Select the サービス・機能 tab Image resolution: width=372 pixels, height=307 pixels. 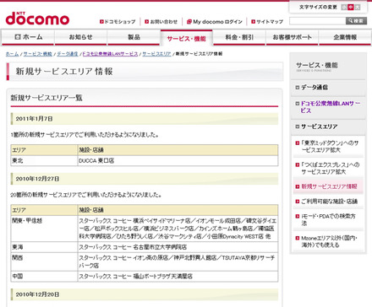(186, 38)
